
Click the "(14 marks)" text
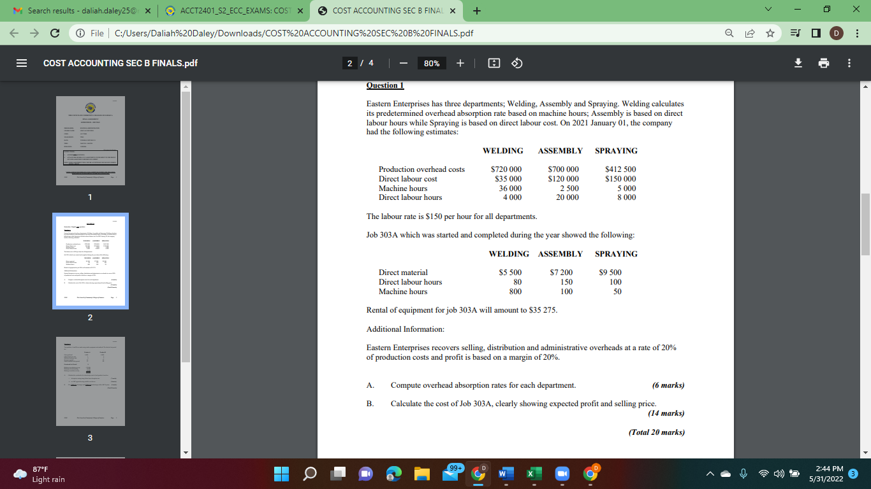tap(666, 413)
